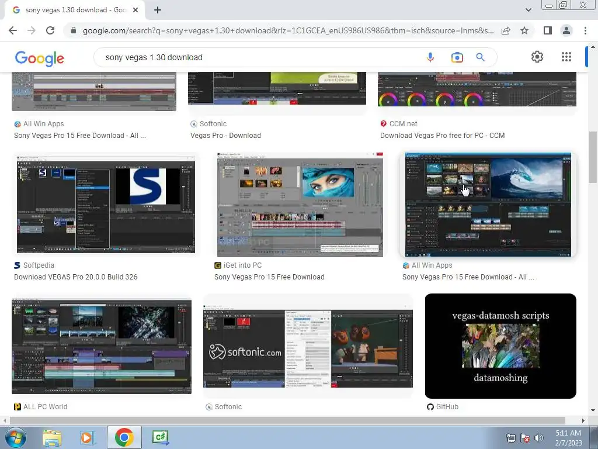
Task: Click the Google search text box
Action: pyautogui.click(x=259, y=57)
